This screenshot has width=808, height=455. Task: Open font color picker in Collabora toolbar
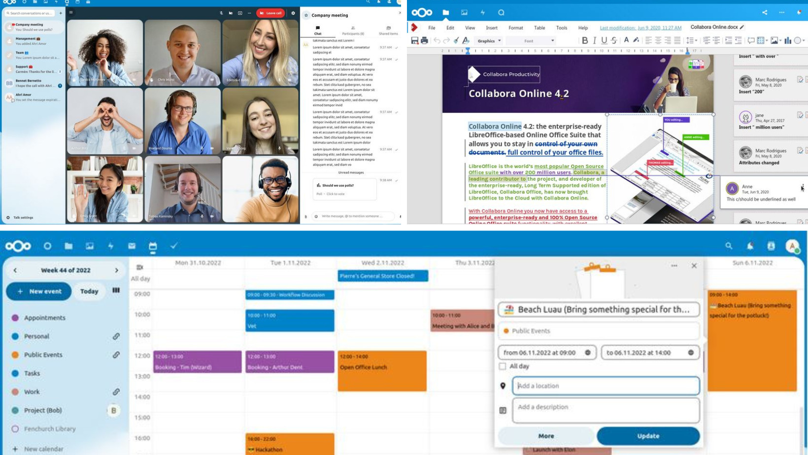point(626,41)
